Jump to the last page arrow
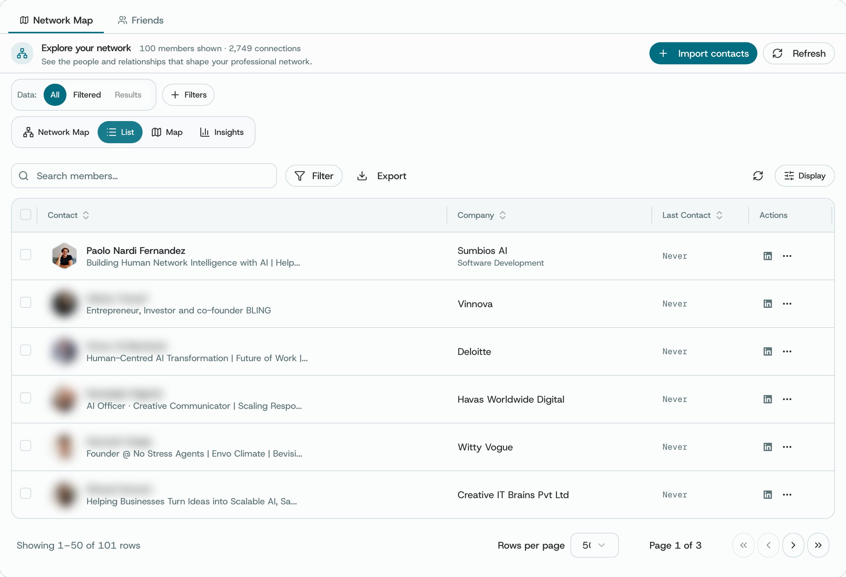The width and height of the screenshot is (846, 577). pyautogui.click(x=818, y=545)
